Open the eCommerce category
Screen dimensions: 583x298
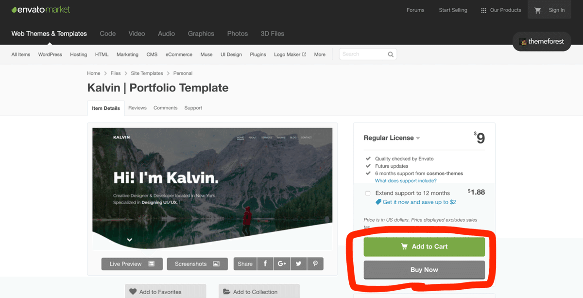pos(179,54)
